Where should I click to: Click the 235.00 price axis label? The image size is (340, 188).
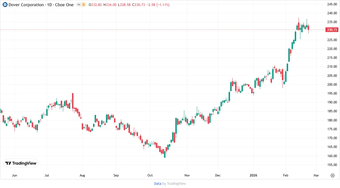(x=332, y=22)
